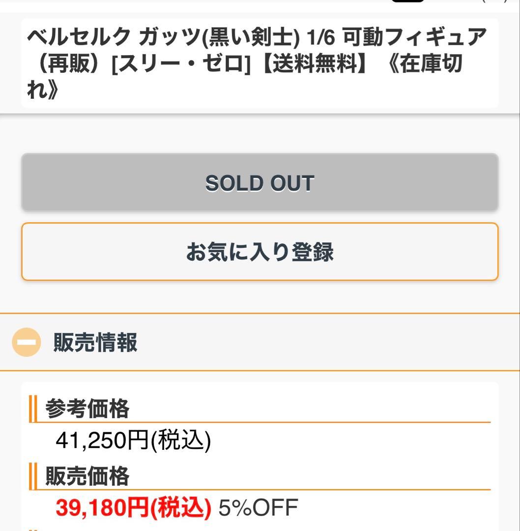Image resolution: width=520 pixels, height=531 pixels.
Task: Click the 販売価格 heading
Action: 87,476
